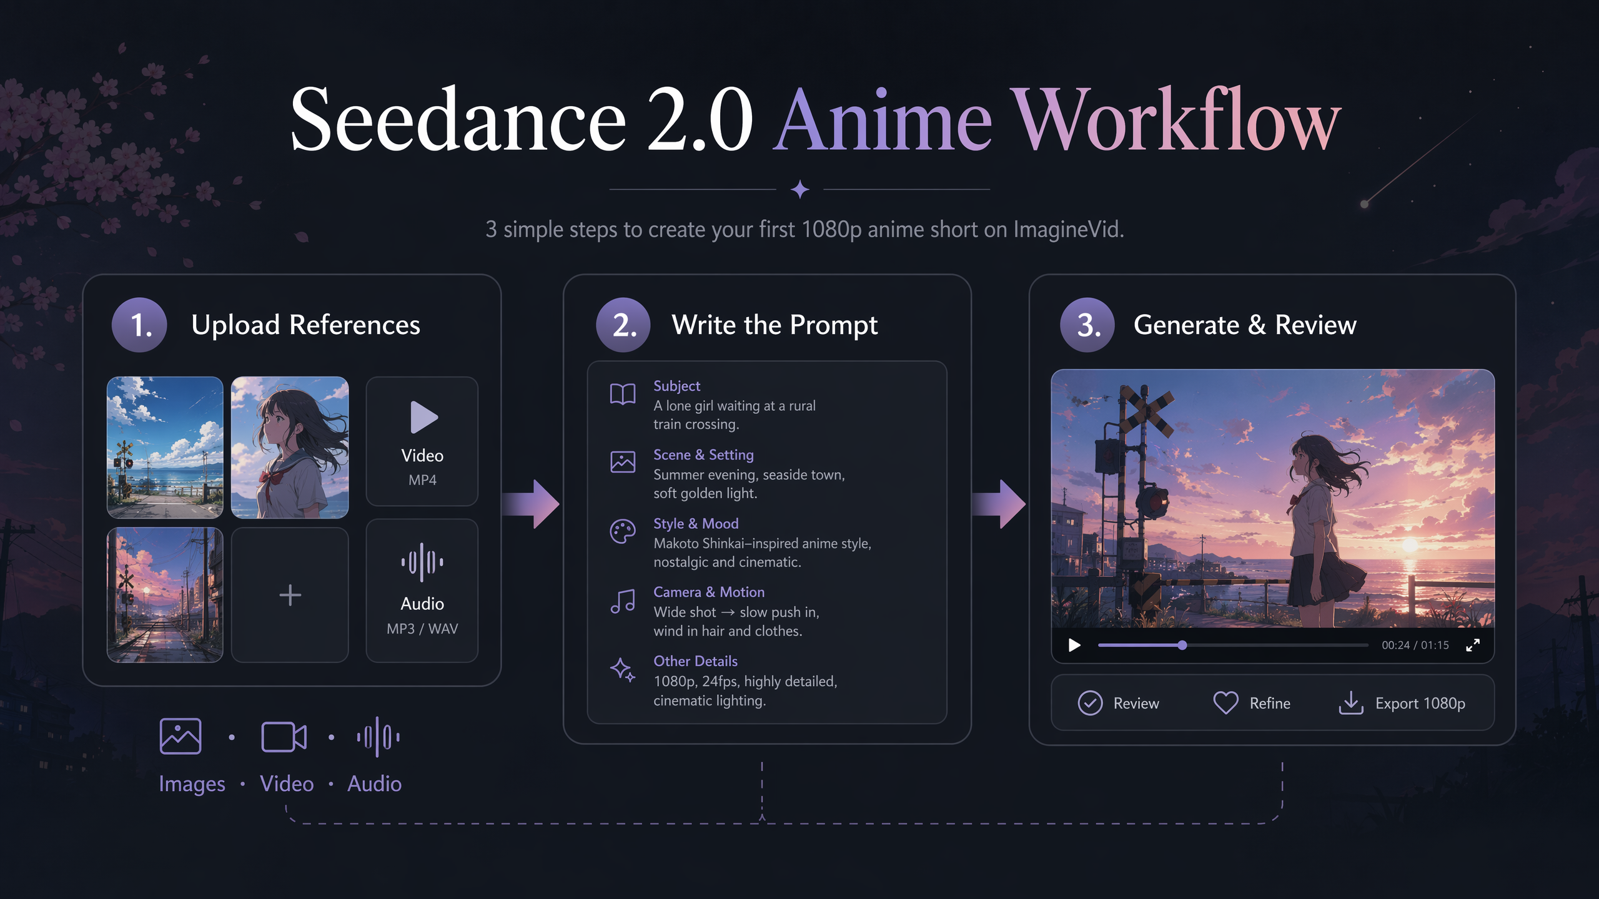Select the anime girl portrait reference thumbnail
Viewport: 1599px width, 899px height.
(x=290, y=448)
